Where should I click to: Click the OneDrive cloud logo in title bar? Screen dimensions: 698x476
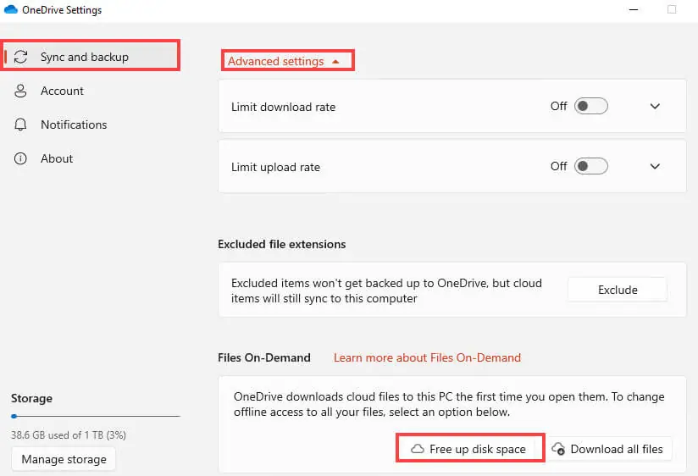(11, 9)
